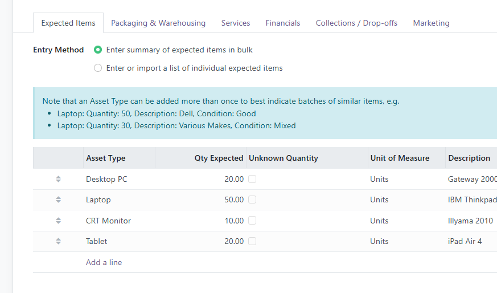Sort by Qty Expected column header
This screenshot has height=293, width=497.
219,158
